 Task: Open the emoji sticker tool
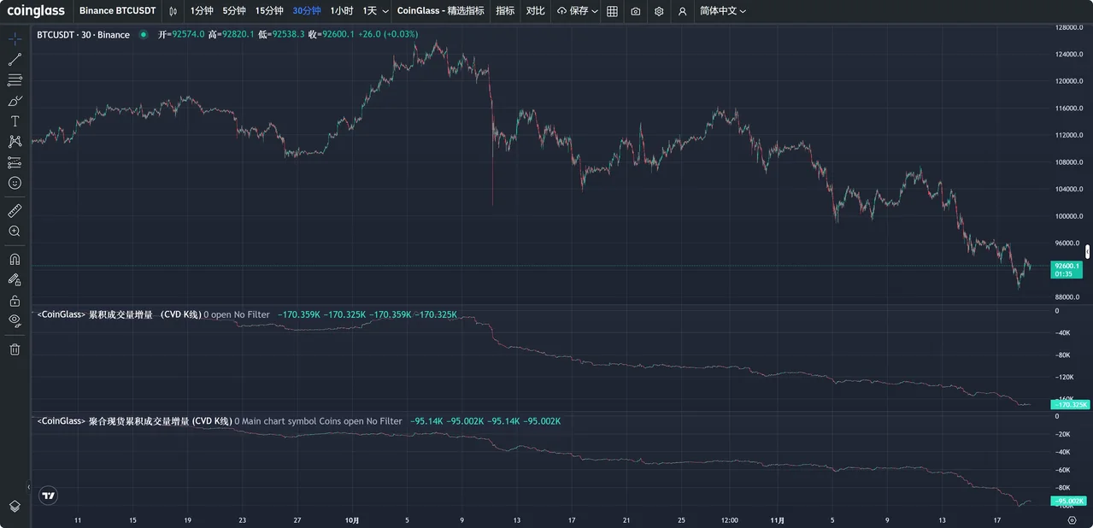point(15,183)
